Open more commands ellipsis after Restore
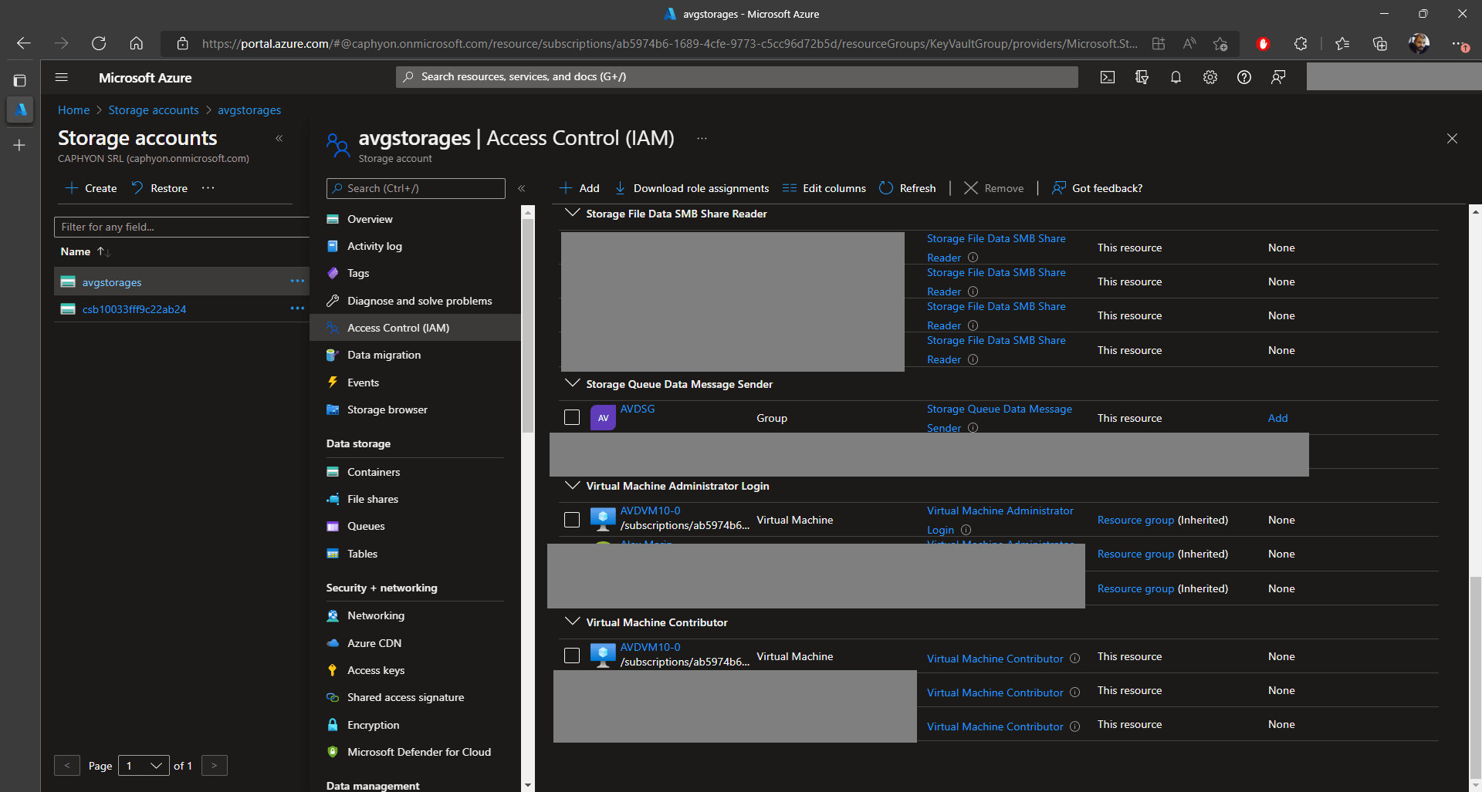Screen dimensions: 1482x792 (208, 188)
